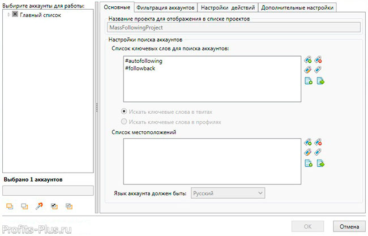Screen dimensions: 368x236
Task: Load locations from file (document plus icon)
Action: tap(309, 163)
